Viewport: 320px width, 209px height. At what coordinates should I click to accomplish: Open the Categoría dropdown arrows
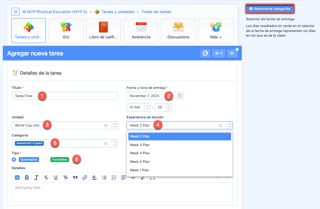[114, 143]
